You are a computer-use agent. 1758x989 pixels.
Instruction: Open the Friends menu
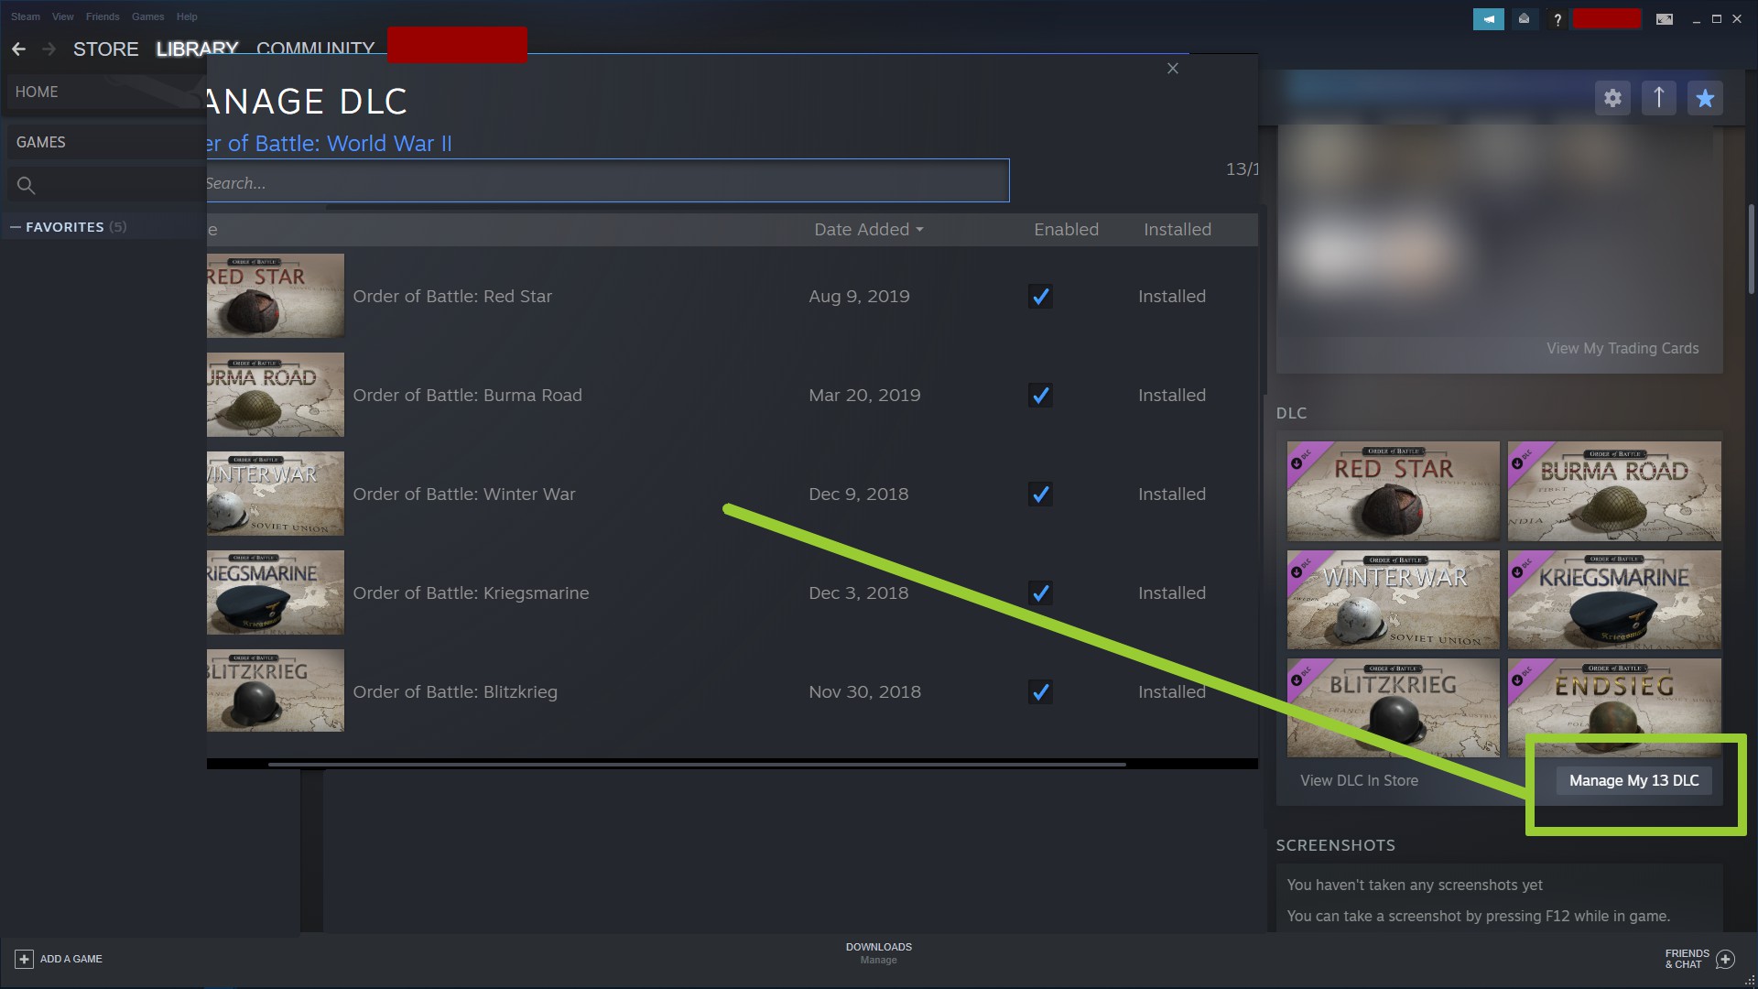(x=102, y=16)
